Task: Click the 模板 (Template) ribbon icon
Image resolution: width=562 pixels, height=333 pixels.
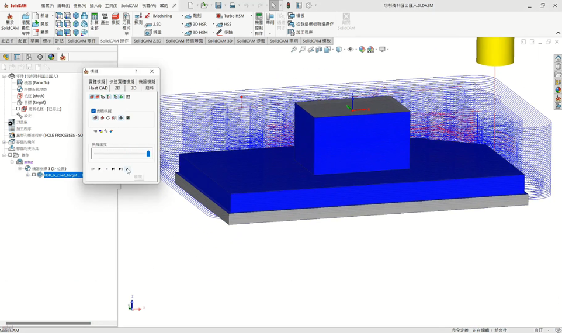Action: click(x=292, y=16)
